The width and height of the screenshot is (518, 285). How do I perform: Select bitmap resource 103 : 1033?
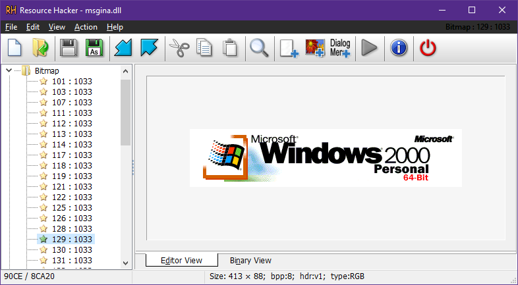(x=72, y=91)
